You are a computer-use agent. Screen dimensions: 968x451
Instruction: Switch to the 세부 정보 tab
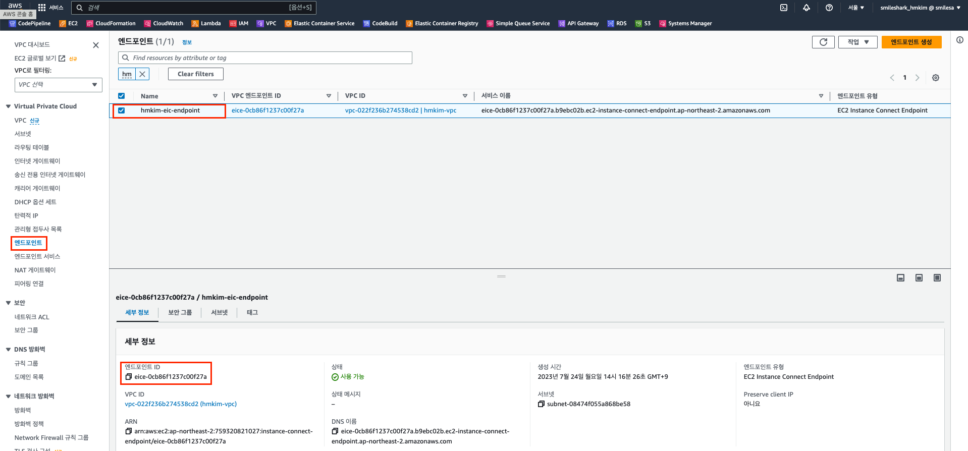pos(137,313)
